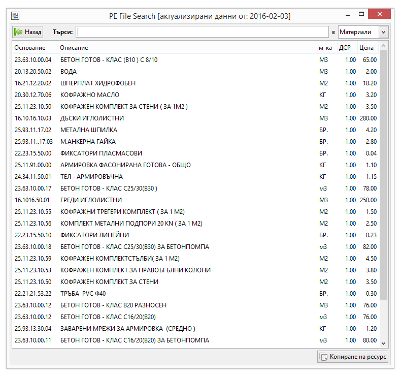Click code 25.93.11..17.03

click(x=34, y=142)
